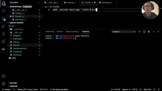Close the terminal panel
This screenshot has width=162, height=91.
[x=158, y=32]
